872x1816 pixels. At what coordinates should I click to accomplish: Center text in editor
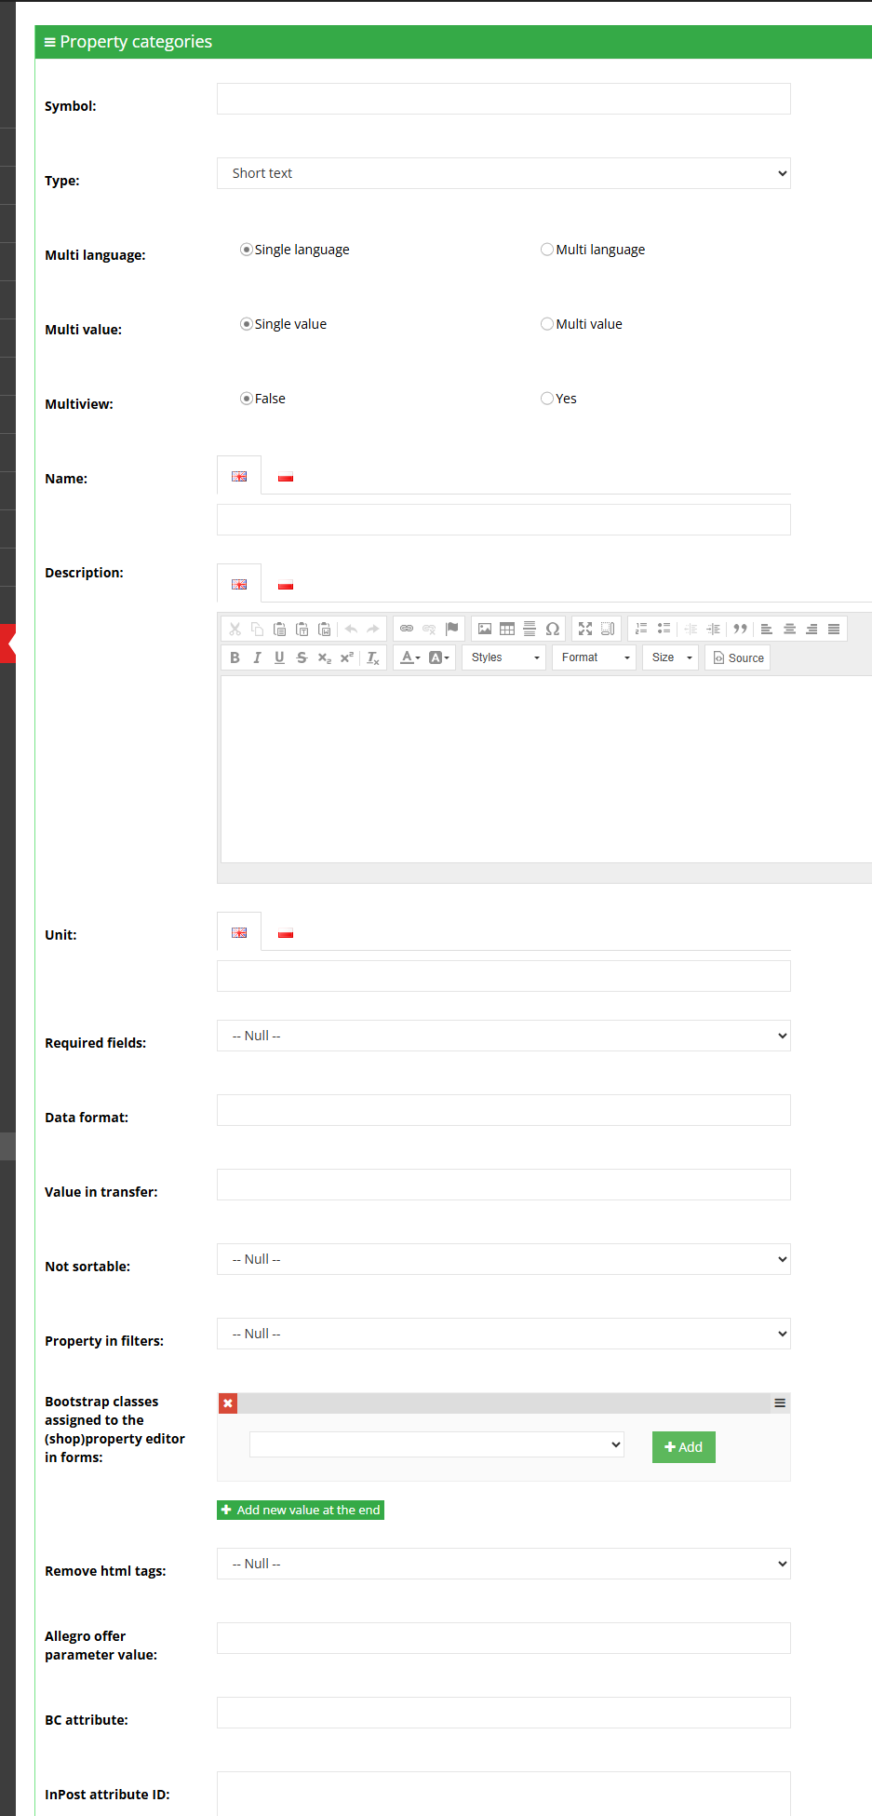coord(789,629)
